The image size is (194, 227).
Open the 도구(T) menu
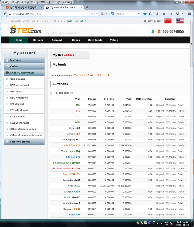56,2
